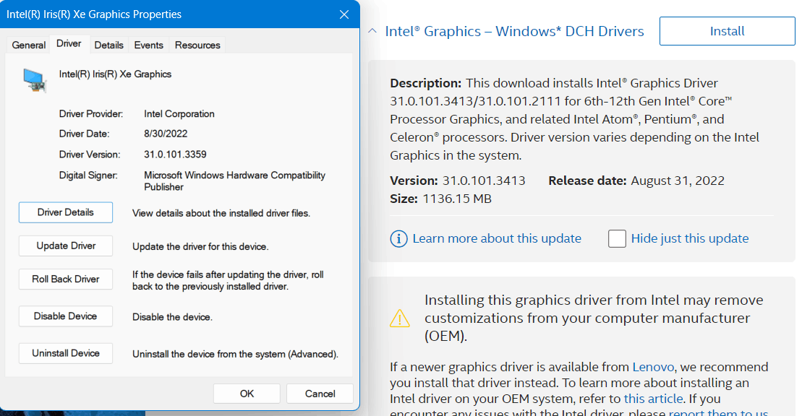Check the Hide just this update box
The image size is (802, 416).
617,239
